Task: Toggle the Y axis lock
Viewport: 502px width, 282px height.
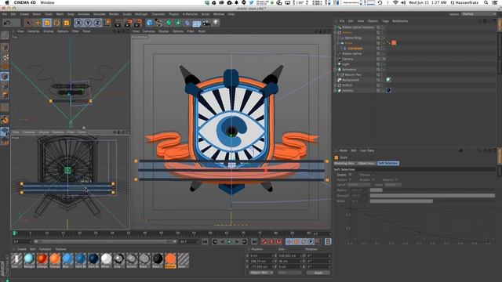Action: click(88, 23)
